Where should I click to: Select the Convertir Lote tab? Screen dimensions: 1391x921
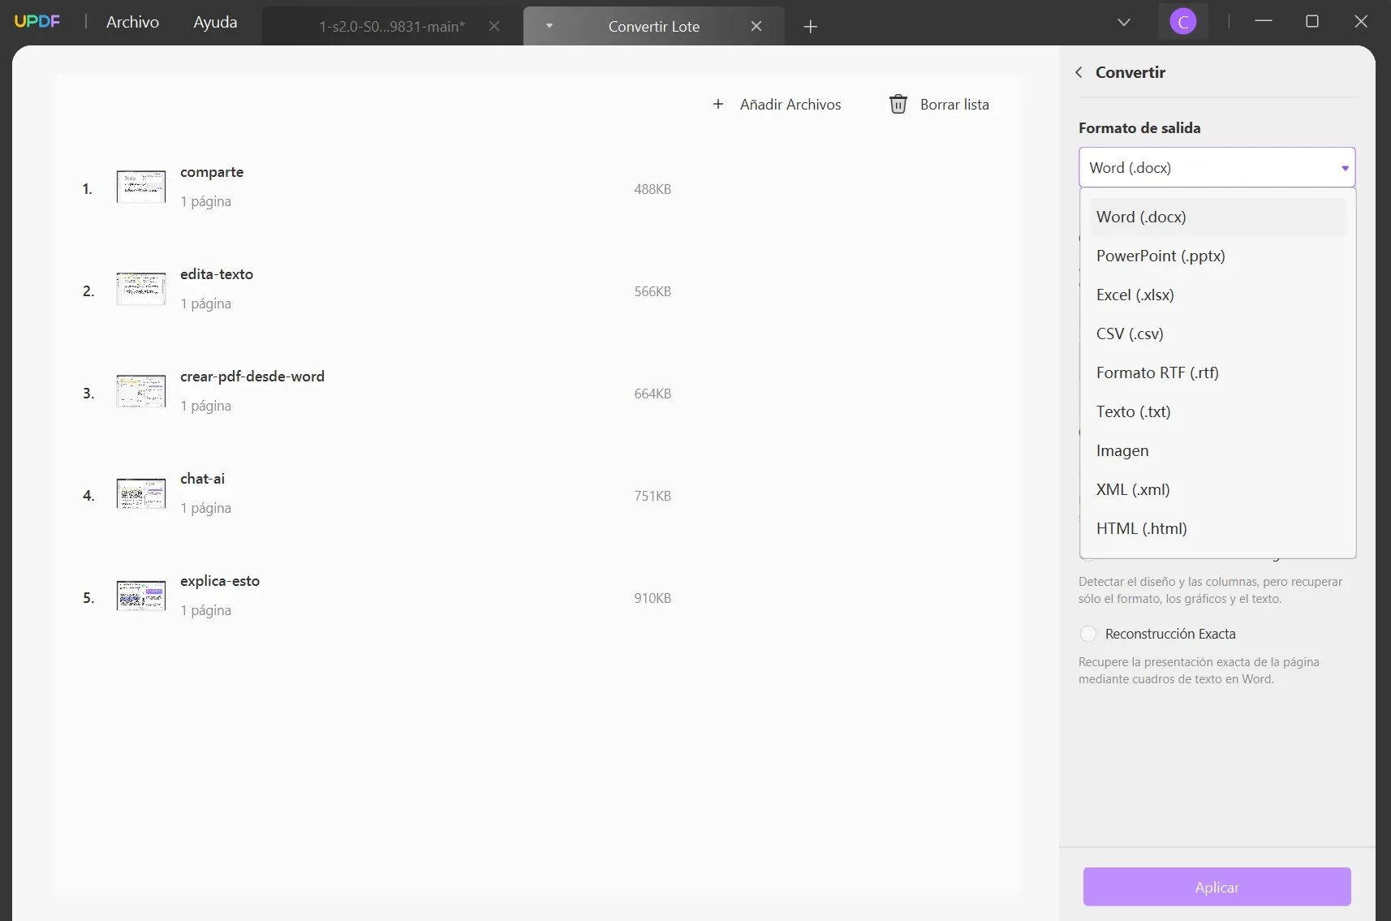click(654, 26)
